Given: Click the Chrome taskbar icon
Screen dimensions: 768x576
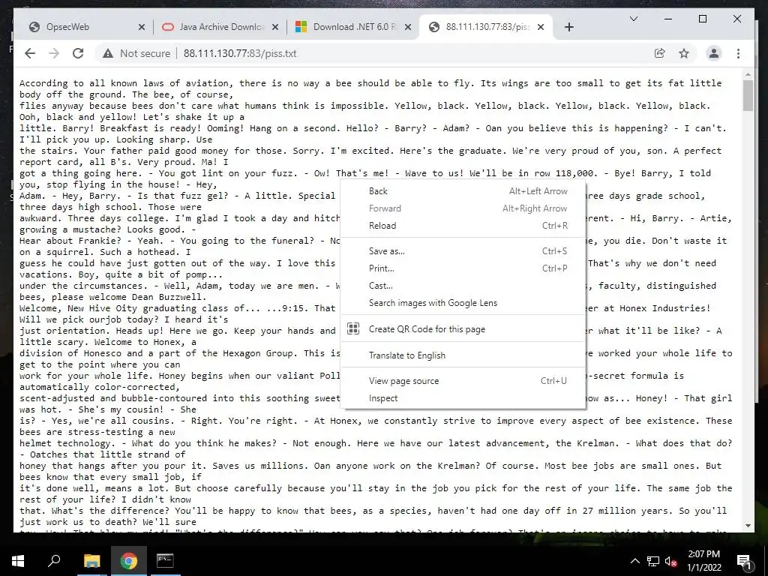Looking at the screenshot, I should 128,561.
